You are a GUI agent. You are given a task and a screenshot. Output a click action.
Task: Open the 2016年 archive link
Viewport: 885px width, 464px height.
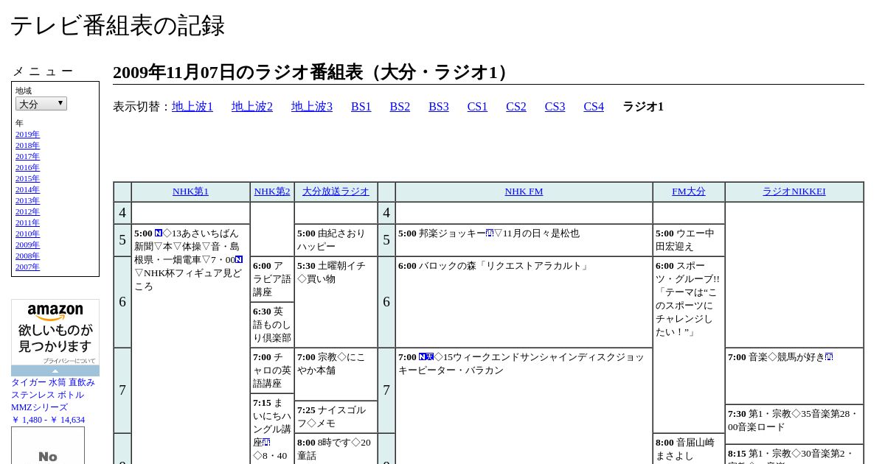[27, 167]
